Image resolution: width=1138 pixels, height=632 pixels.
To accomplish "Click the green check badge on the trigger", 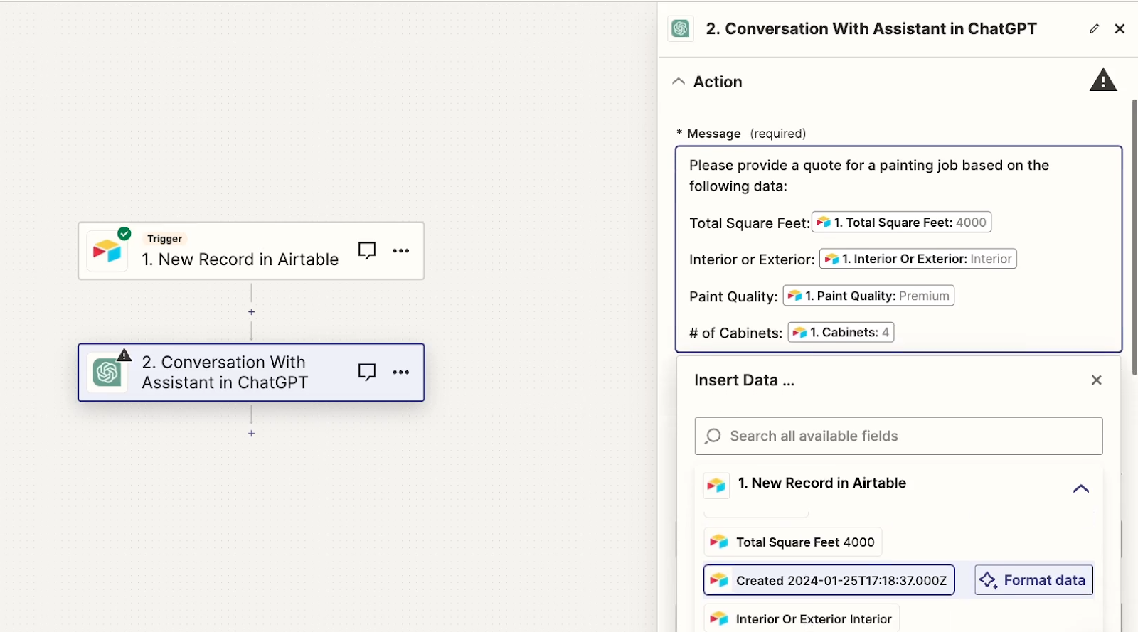I will 124,233.
